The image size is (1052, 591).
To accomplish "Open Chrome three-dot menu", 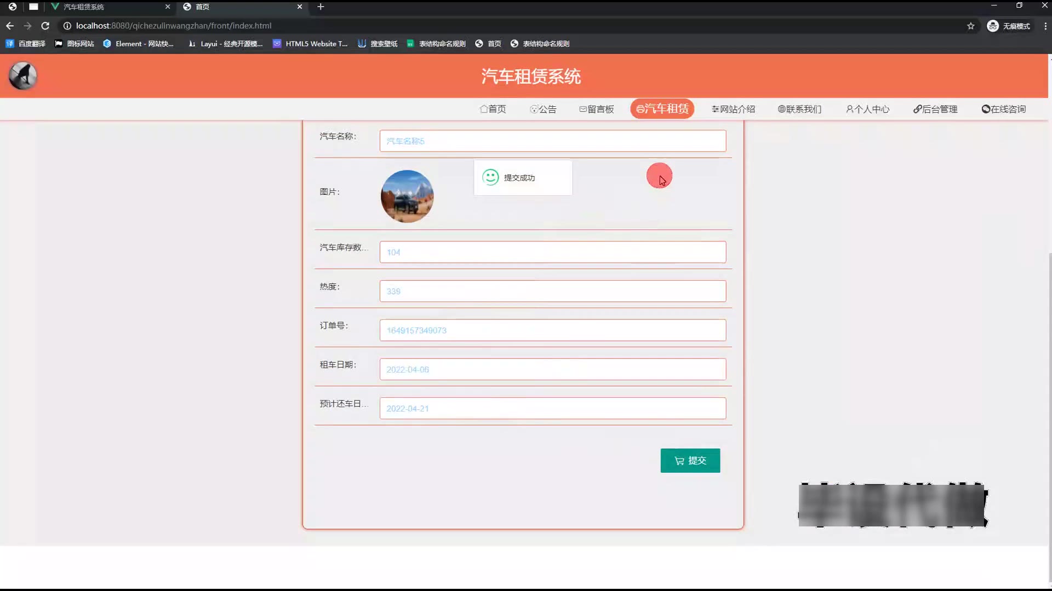I will [1045, 26].
